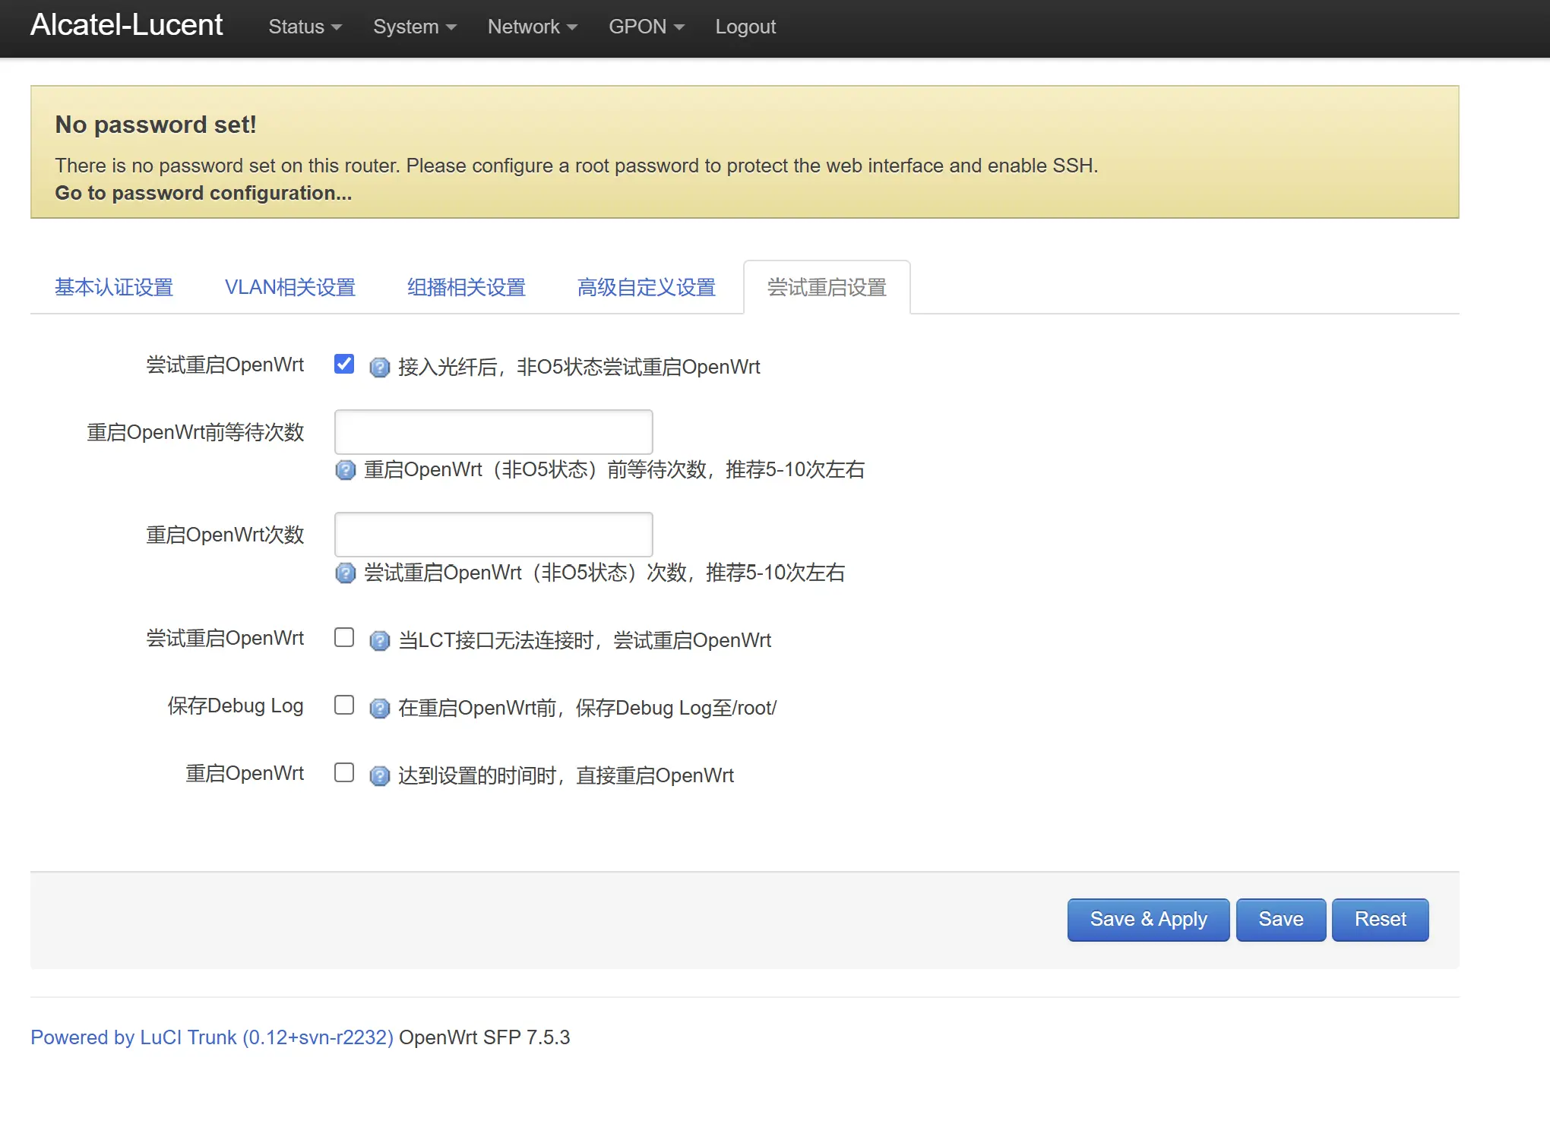Switch to 基本认证设置 tab
This screenshot has height=1127, width=1550.
[x=114, y=288]
